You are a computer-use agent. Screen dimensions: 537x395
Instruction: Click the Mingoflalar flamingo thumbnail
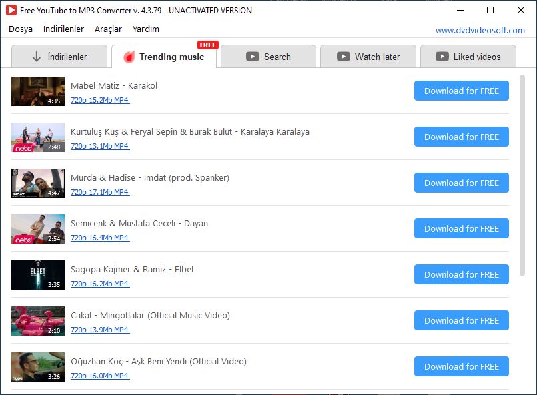click(38, 320)
